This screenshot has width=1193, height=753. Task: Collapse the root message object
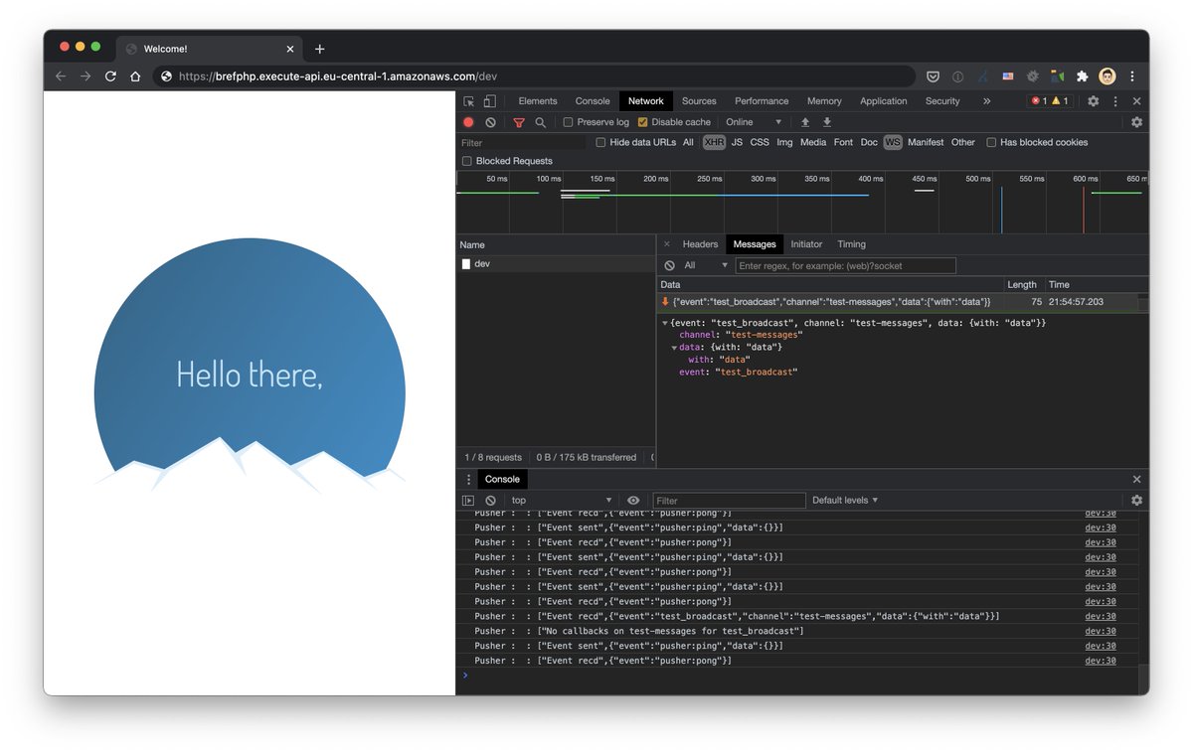pos(665,323)
